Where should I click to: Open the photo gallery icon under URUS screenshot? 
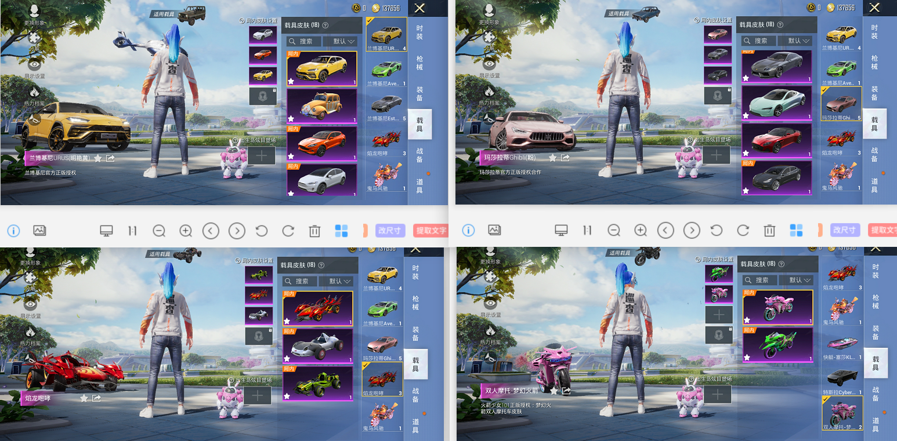point(39,231)
